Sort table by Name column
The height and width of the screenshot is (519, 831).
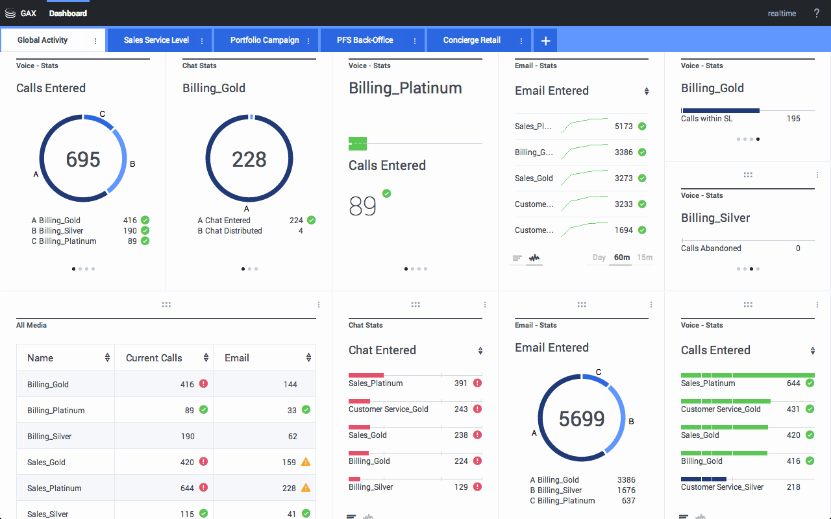pyautogui.click(x=107, y=358)
